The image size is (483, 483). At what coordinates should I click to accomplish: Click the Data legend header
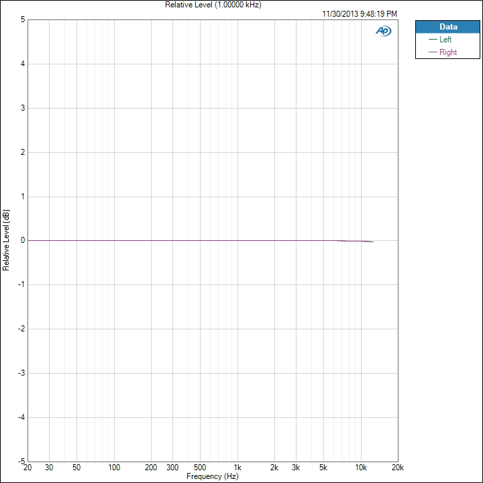point(447,27)
